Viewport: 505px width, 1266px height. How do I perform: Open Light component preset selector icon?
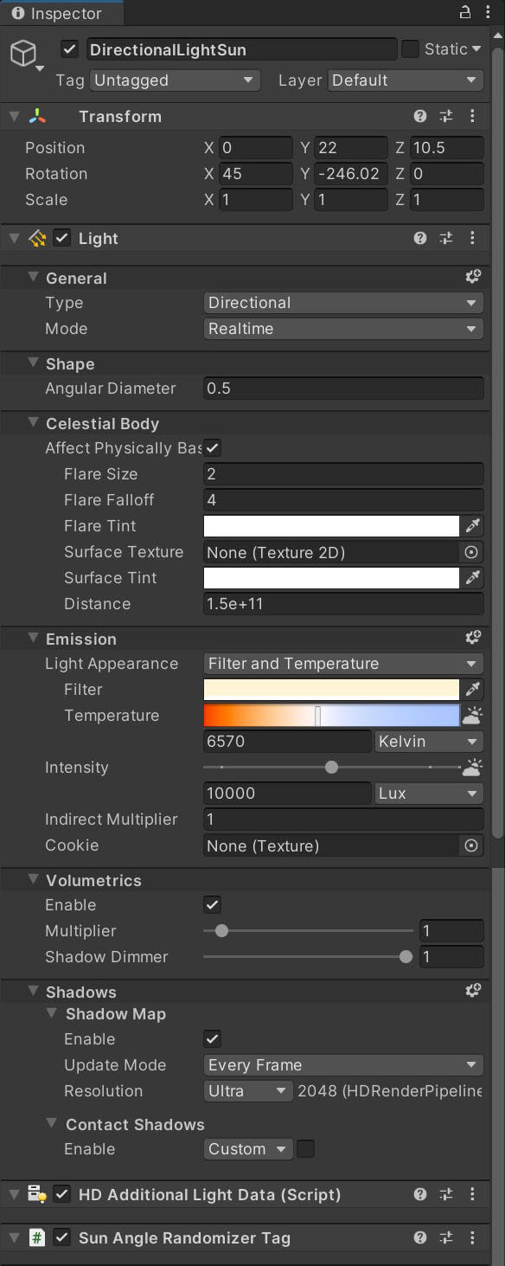point(446,238)
